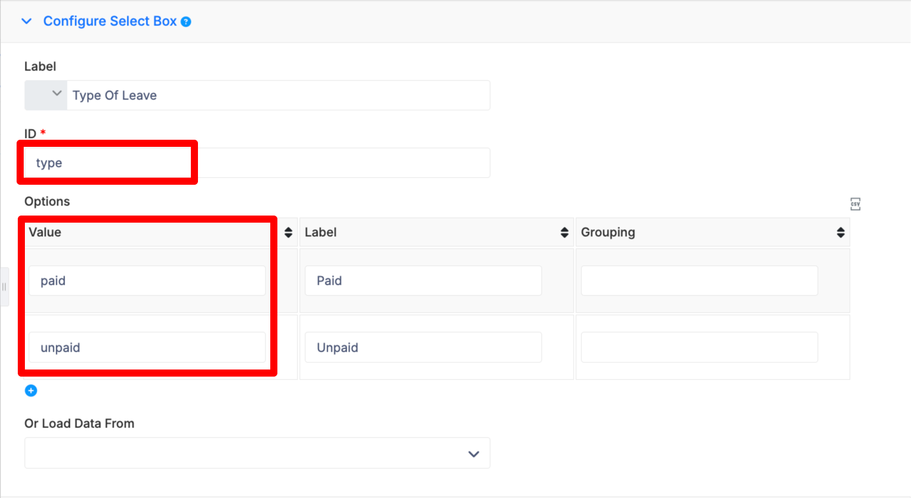The width and height of the screenshot is (911, 498).
Task: Sort options by the Value column arrows
Action: 288,233
